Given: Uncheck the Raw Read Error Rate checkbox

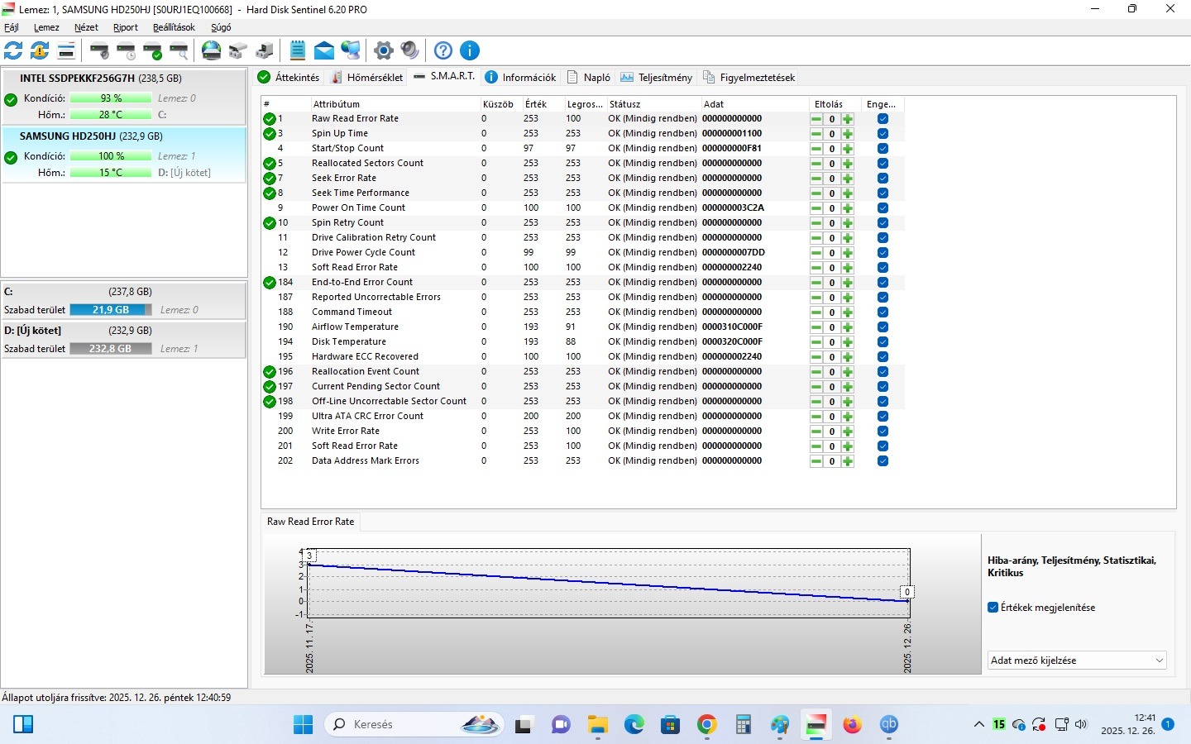Looking at the screenshot, I should (882, 119).
